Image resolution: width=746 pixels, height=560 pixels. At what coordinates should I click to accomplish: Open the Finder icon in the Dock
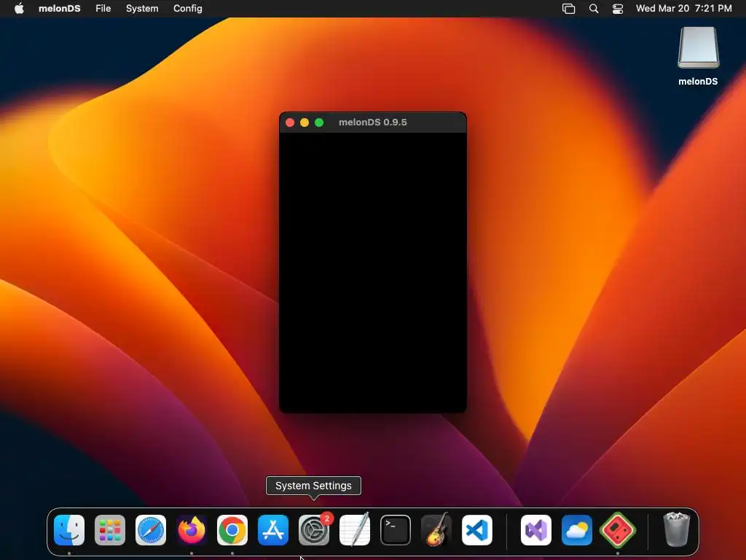point(69,530)
